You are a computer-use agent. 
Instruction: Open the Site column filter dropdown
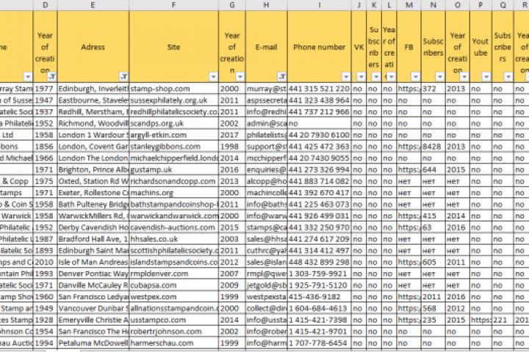(213, 77)
